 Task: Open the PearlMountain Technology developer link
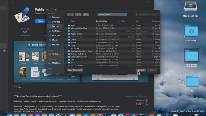pos(136,96)
